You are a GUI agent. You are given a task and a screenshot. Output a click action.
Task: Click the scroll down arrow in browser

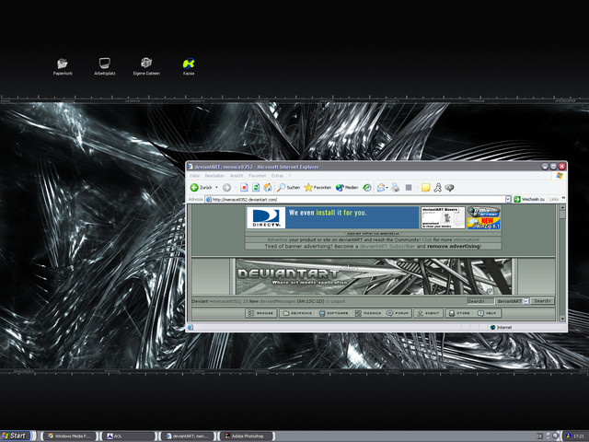click(x=562, y=319)
